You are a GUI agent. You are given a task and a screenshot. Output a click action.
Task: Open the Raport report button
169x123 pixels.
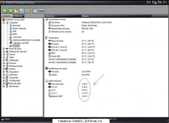tap(39, 11)
